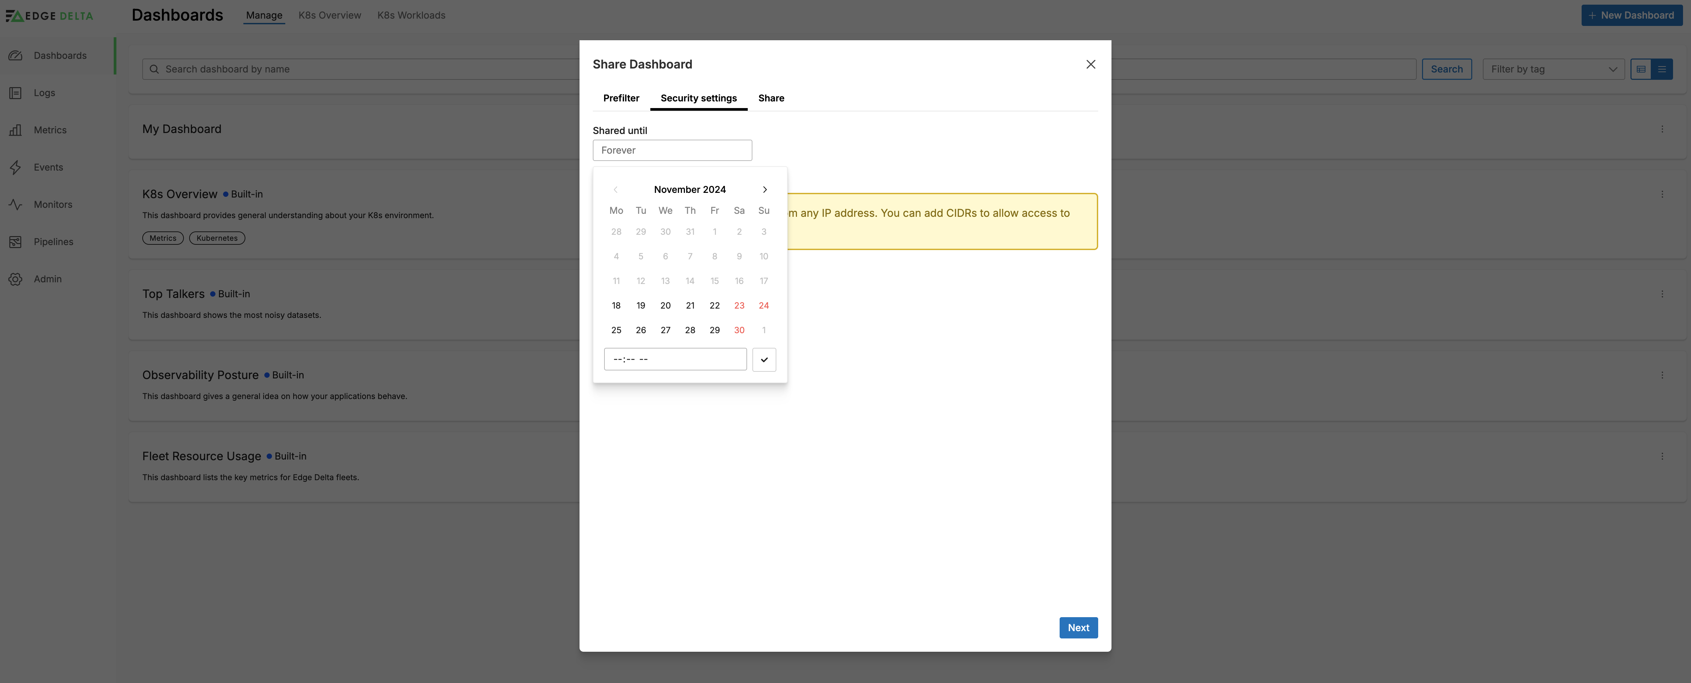Pick November 20 in calendar
Viewport: 1691px width, 683px height.
pos(665,306)
